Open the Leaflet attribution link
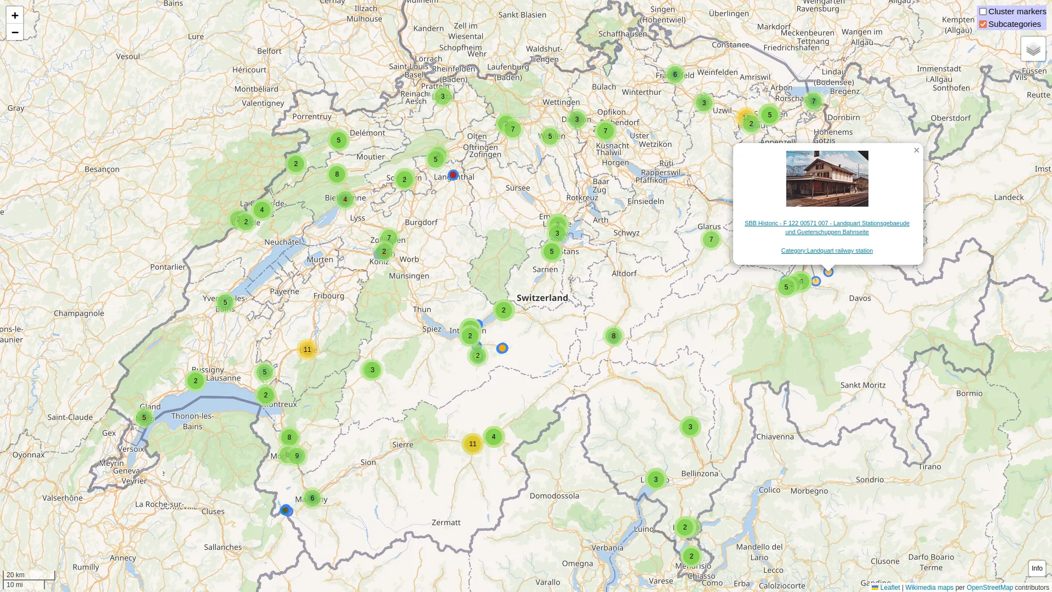This screenshot has width=1052, height=592. pyautogui.click(x=889, y=588)
